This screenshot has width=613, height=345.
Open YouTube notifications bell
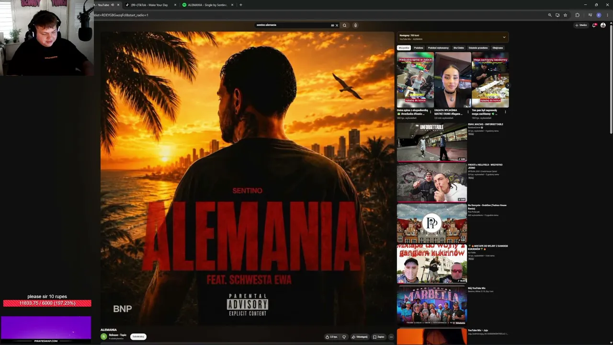pos(594,25)
